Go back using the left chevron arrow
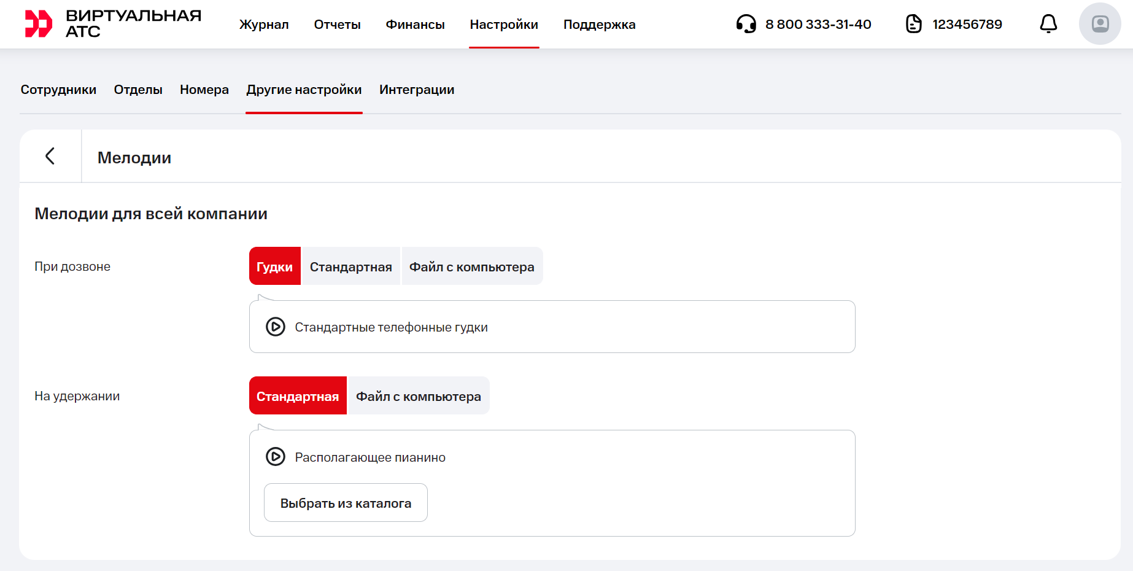Viewport: 1133px width, 571px height. (x=50, y=156)
